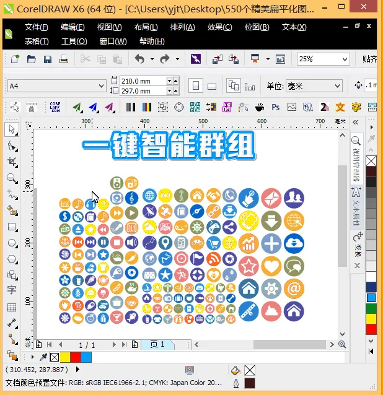Select the Polygon tool
383x395 pixels.
[x=12, y=259]
